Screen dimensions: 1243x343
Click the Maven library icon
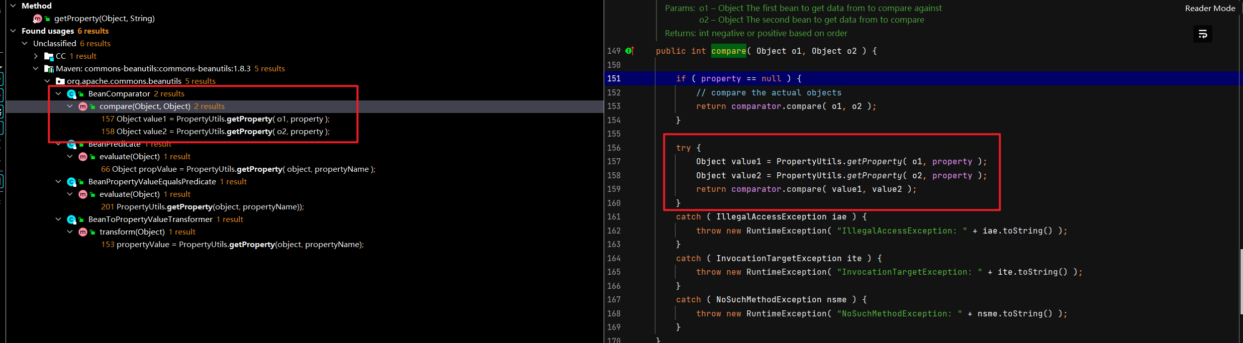(49, 69)
